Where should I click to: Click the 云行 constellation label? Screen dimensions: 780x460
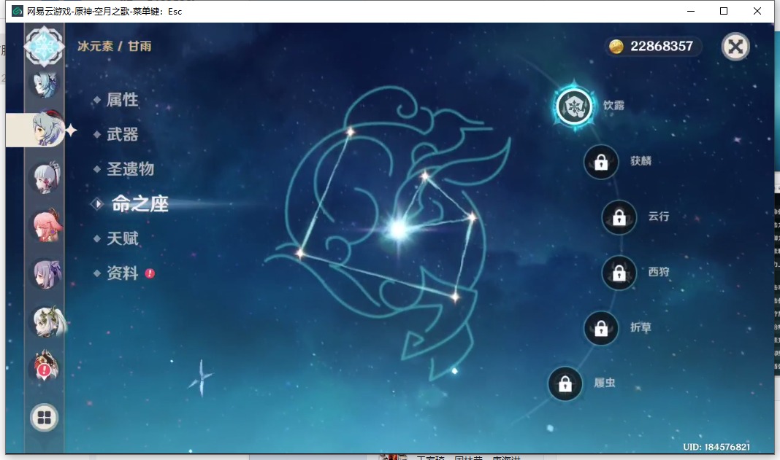(659, 216)
